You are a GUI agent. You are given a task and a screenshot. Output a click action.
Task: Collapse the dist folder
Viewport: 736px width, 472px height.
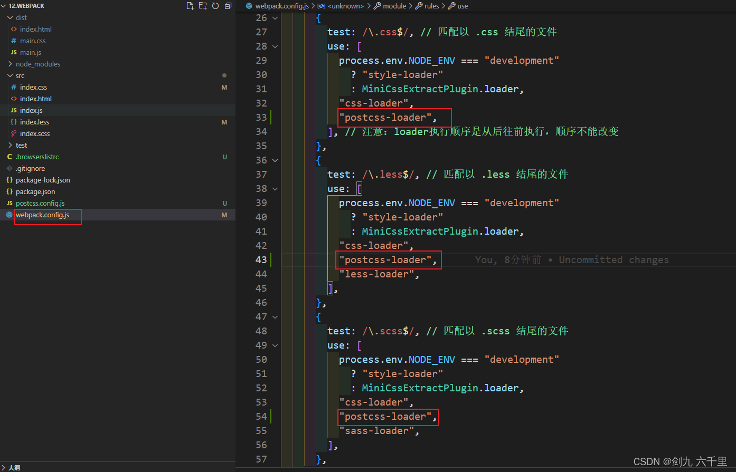11,17
